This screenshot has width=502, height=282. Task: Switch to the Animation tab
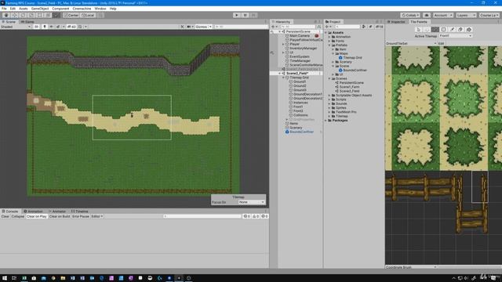click(x=33, y=211)
